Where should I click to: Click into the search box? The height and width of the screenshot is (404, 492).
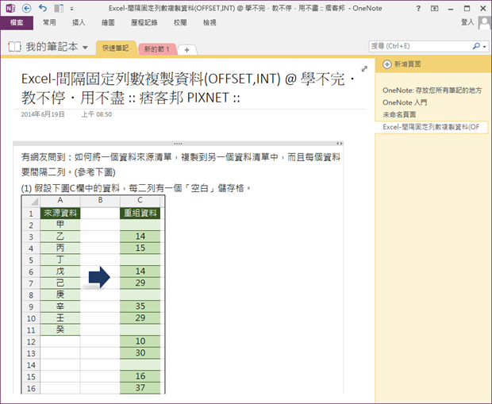tap(420, 46)
